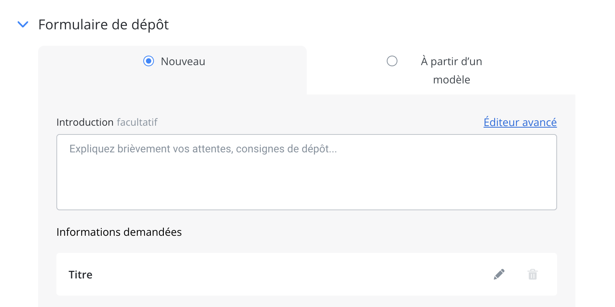The height and width of the screenshot is (307, 615).
Task: Click the Informations demandées heading
Action: pos(119,232)
